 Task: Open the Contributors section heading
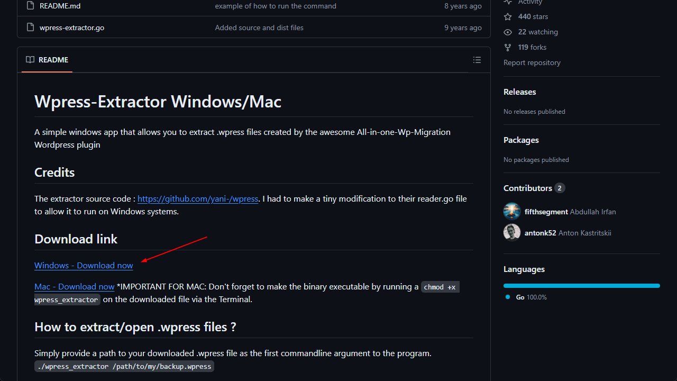528,188
